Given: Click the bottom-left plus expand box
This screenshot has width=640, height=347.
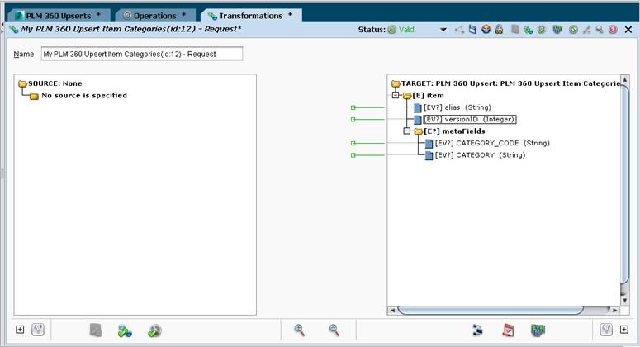Looking at the screenshot, I should pos(21,330).
